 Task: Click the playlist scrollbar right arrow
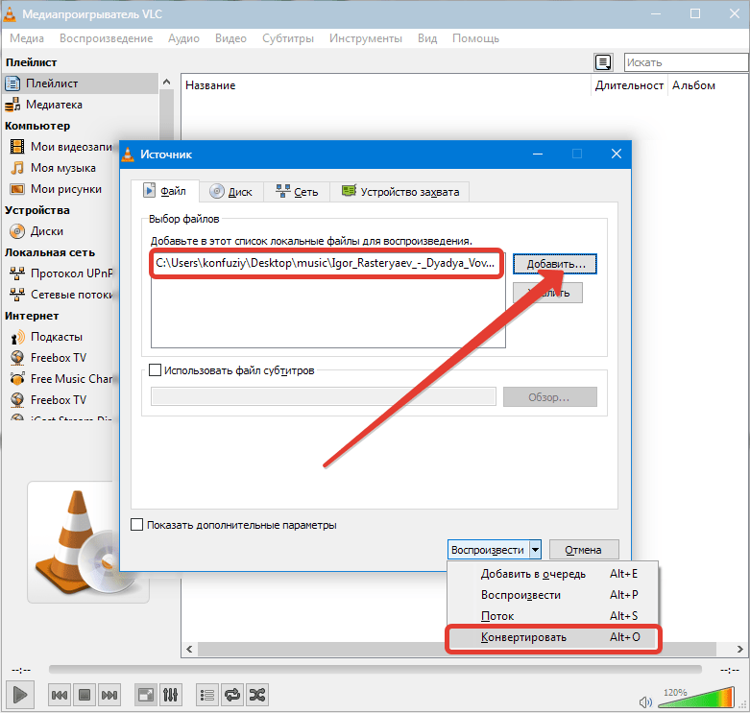[x=740, y=649]
